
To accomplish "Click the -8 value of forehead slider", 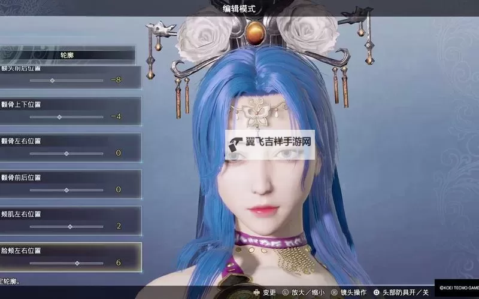I will (x=116, y=80).
